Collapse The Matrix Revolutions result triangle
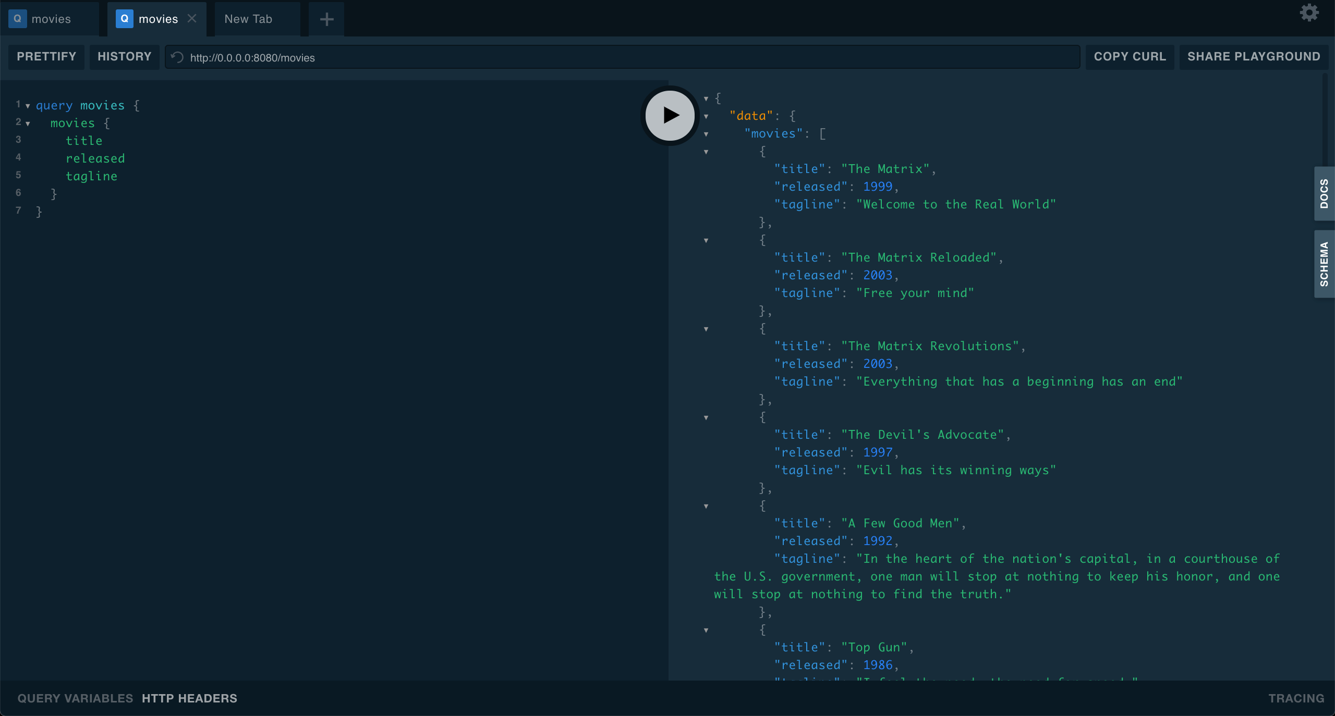1335x716 pixels. click(x=706, y=329)
